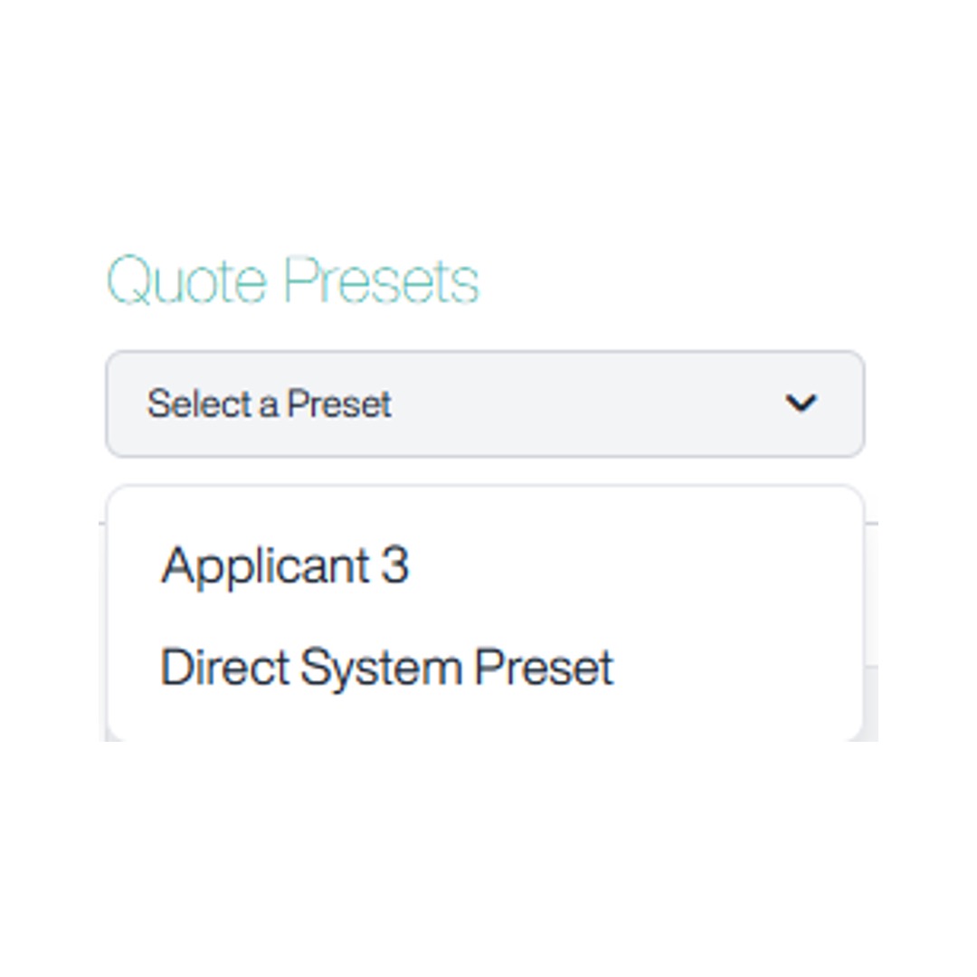Collapse the preset list using the down arrow
The height and width of the screenshot is (977, 977).
801,403
